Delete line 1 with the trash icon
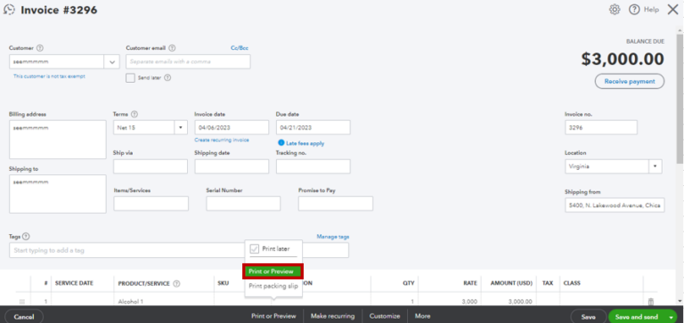This screenshot has width=684, height=323. pyautogui.click(x=651, y=302)
